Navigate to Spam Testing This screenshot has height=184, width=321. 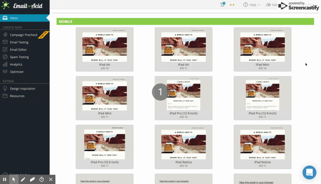click(19, 57)
